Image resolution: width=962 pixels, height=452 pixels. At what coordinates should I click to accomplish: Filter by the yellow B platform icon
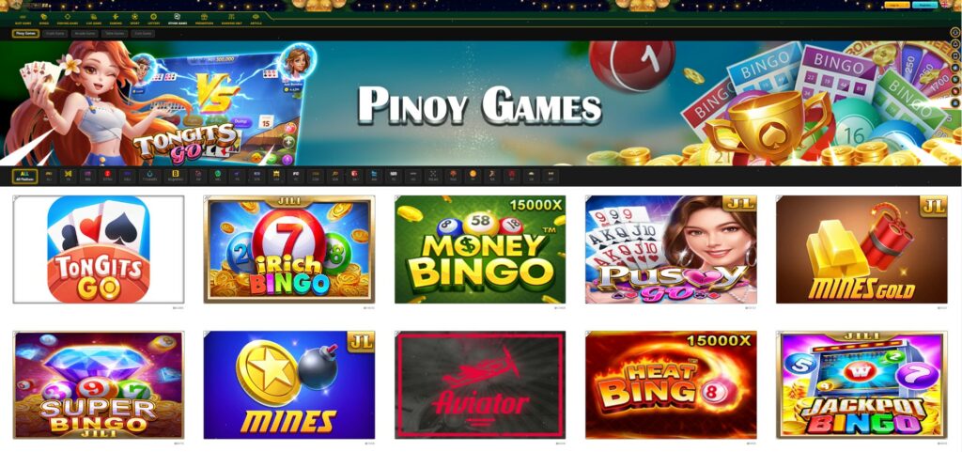coord(176,176)
